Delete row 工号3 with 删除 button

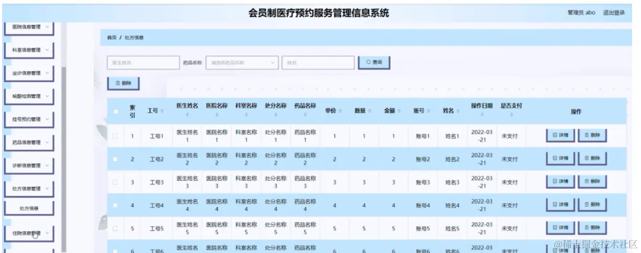pyautogui.click(x=592, y=182)
